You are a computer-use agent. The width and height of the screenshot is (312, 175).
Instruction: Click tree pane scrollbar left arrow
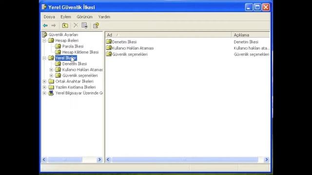click(44, 159)
